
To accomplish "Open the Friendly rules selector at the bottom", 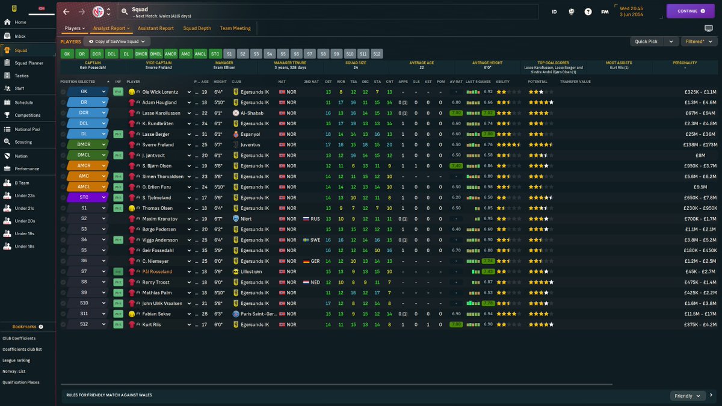I will (688, 396).
